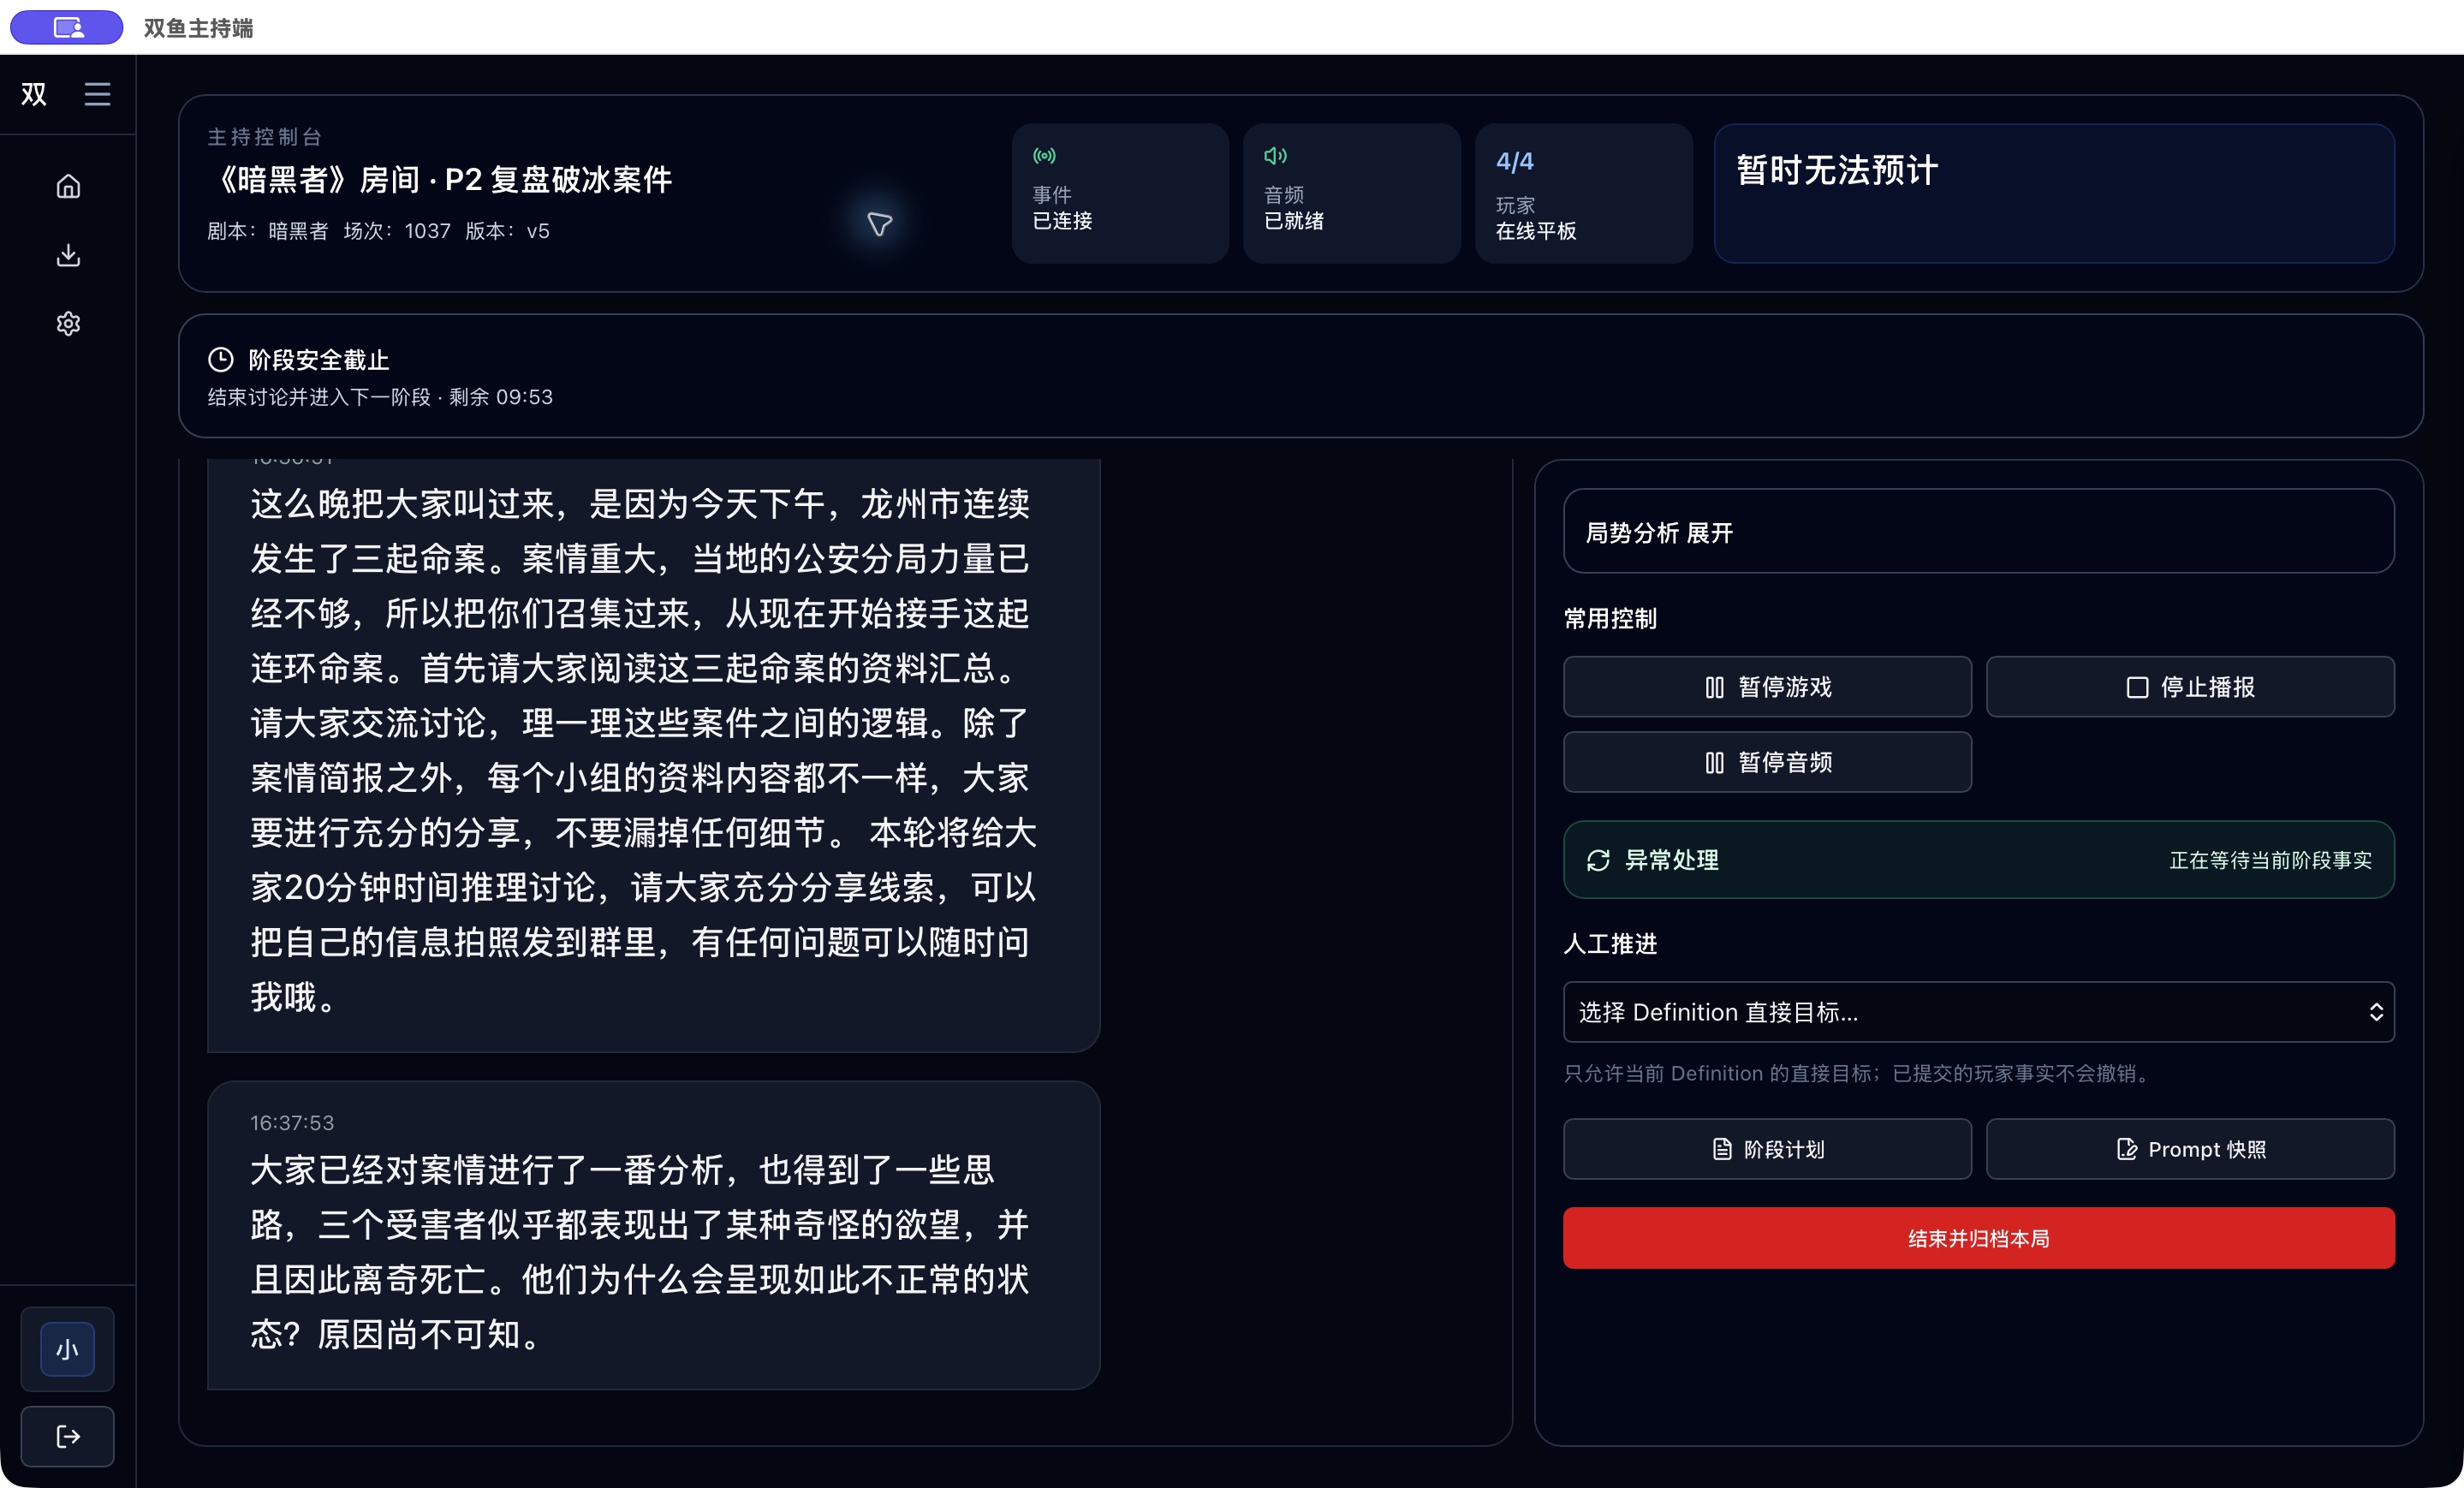Click the 阶段安全截止 clock icon
2464x1488 pixels.
220,359
